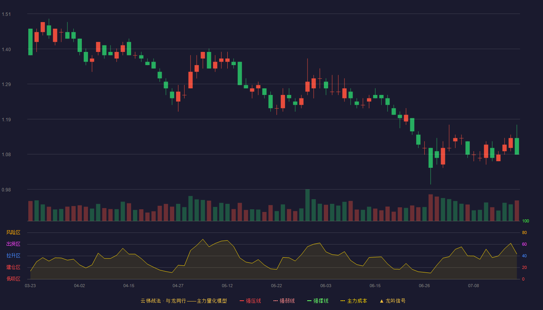Toggle the 强压线 legend item
This screenshot has height=310, width=543.
pos(250,301)
